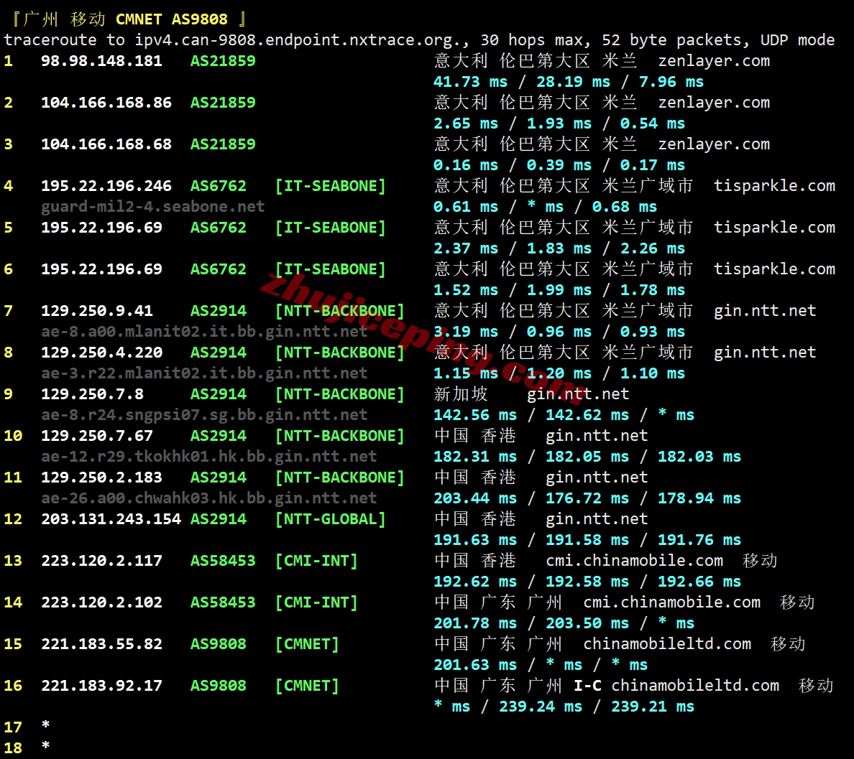854x759 pixels.
Task: Click the [CMI-INT] tag on hop 13
Action: tap(316, 561)
